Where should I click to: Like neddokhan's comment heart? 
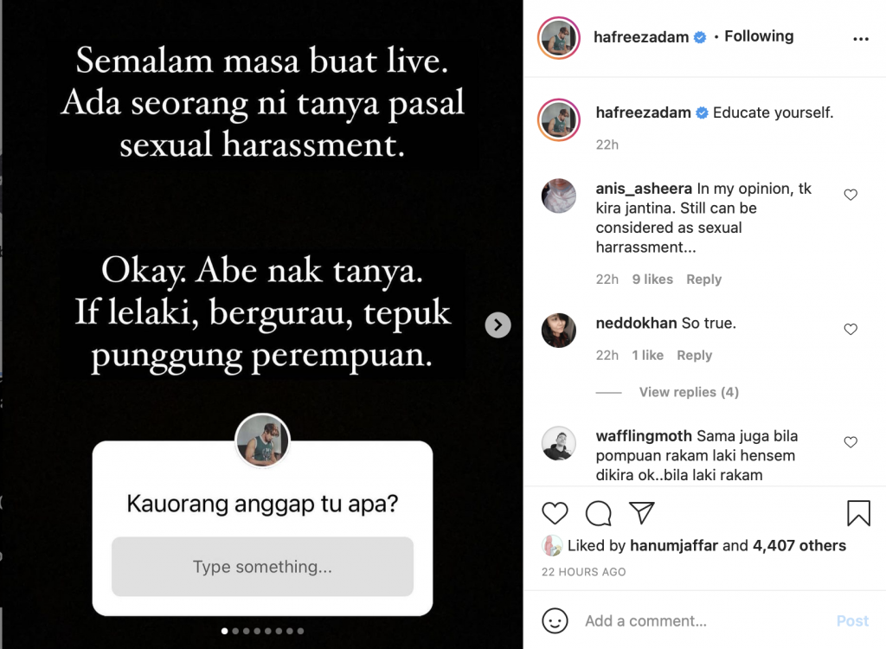851,329
